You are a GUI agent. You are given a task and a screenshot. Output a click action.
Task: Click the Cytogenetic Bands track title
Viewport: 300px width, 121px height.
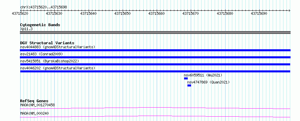point(40,25)
